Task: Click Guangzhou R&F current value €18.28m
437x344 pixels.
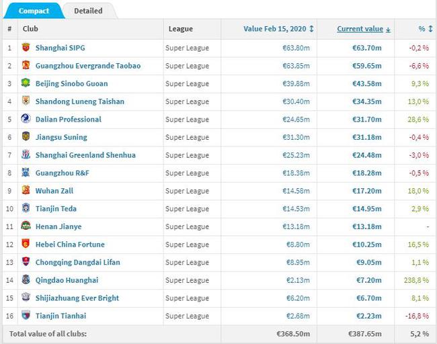Action: click(368, 173)
